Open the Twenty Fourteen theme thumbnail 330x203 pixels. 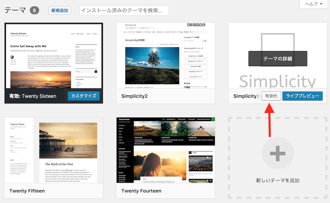click(x=165, y=150)
